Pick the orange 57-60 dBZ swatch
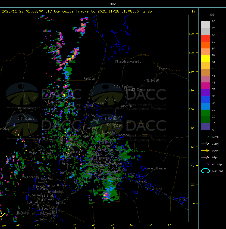Image resolution: width=226 pixels, height=229 pixels. tap(205, 45)
